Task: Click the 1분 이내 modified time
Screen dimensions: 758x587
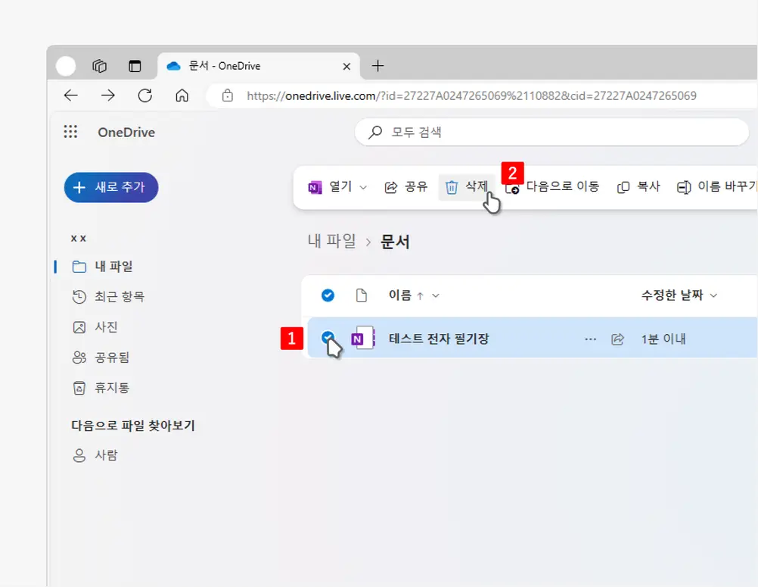Action: pos(663,339)
